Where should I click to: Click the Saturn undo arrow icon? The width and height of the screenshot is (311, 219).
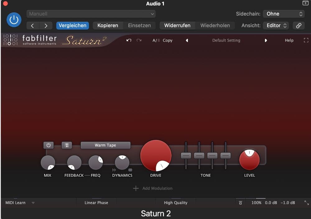(129, 40)
